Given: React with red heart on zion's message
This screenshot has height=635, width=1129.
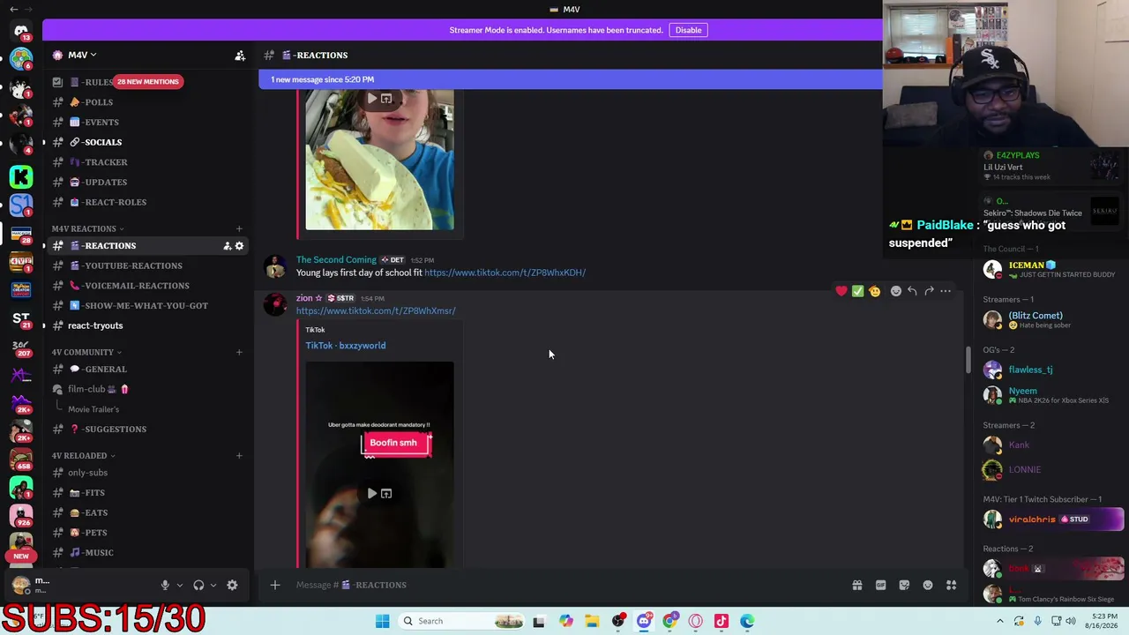Looking at the screenshot, I should point(841,291).
